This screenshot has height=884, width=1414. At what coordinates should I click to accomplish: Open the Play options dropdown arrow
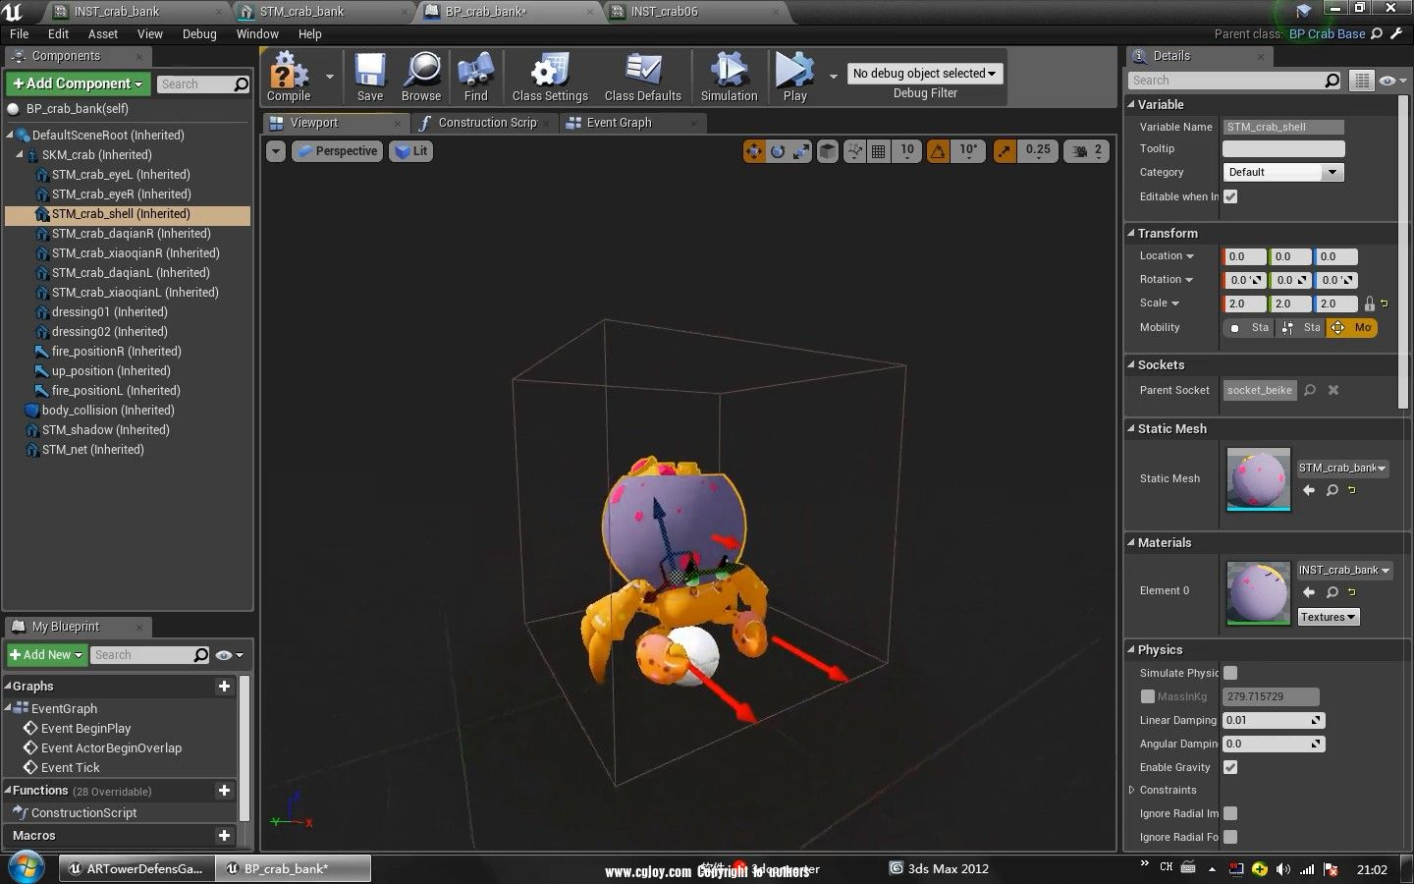click(x=833, y=76)
